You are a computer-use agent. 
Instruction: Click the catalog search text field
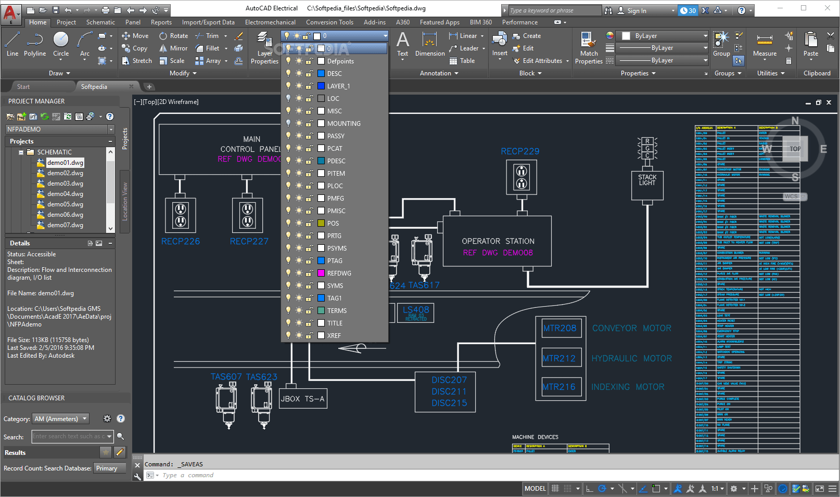[x=69, y=437]
